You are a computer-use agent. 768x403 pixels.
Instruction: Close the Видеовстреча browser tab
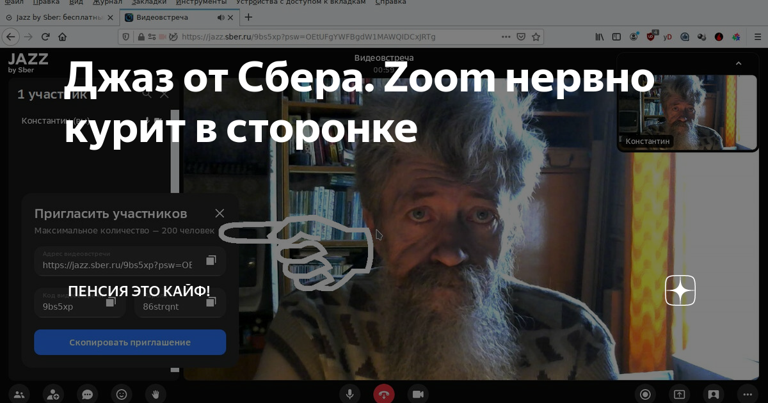(232, 17)
